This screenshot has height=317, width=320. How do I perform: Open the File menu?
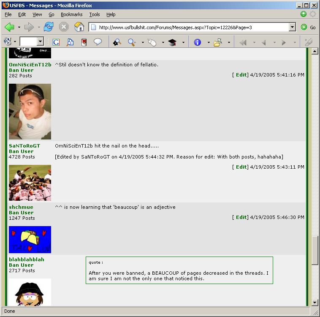coord(8,14)
